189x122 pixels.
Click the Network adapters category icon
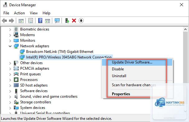16,46
